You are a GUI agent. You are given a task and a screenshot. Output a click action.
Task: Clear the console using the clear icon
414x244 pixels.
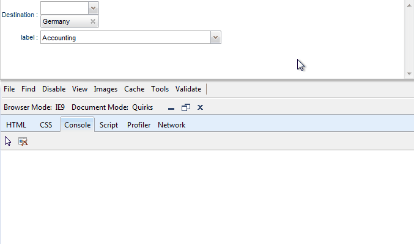pyautogui.click(x=23, y=142)
